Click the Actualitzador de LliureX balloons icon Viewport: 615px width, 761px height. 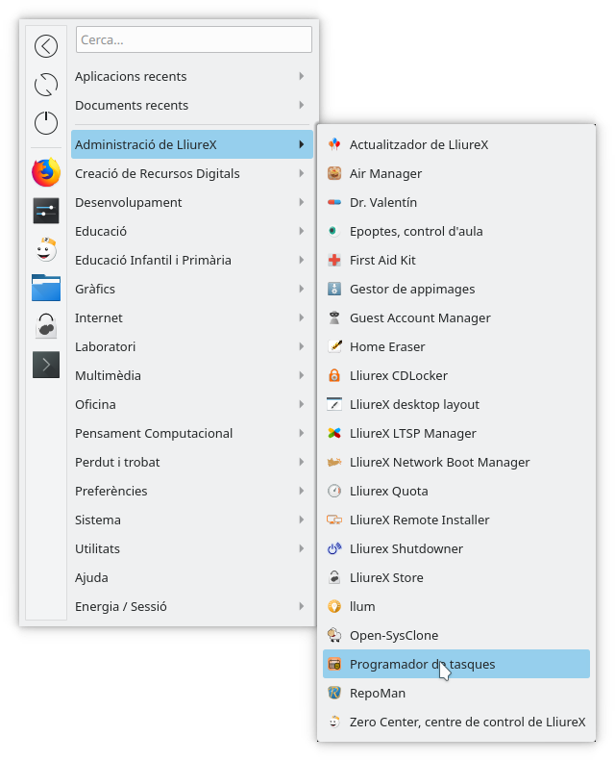(x=334, y=144)
